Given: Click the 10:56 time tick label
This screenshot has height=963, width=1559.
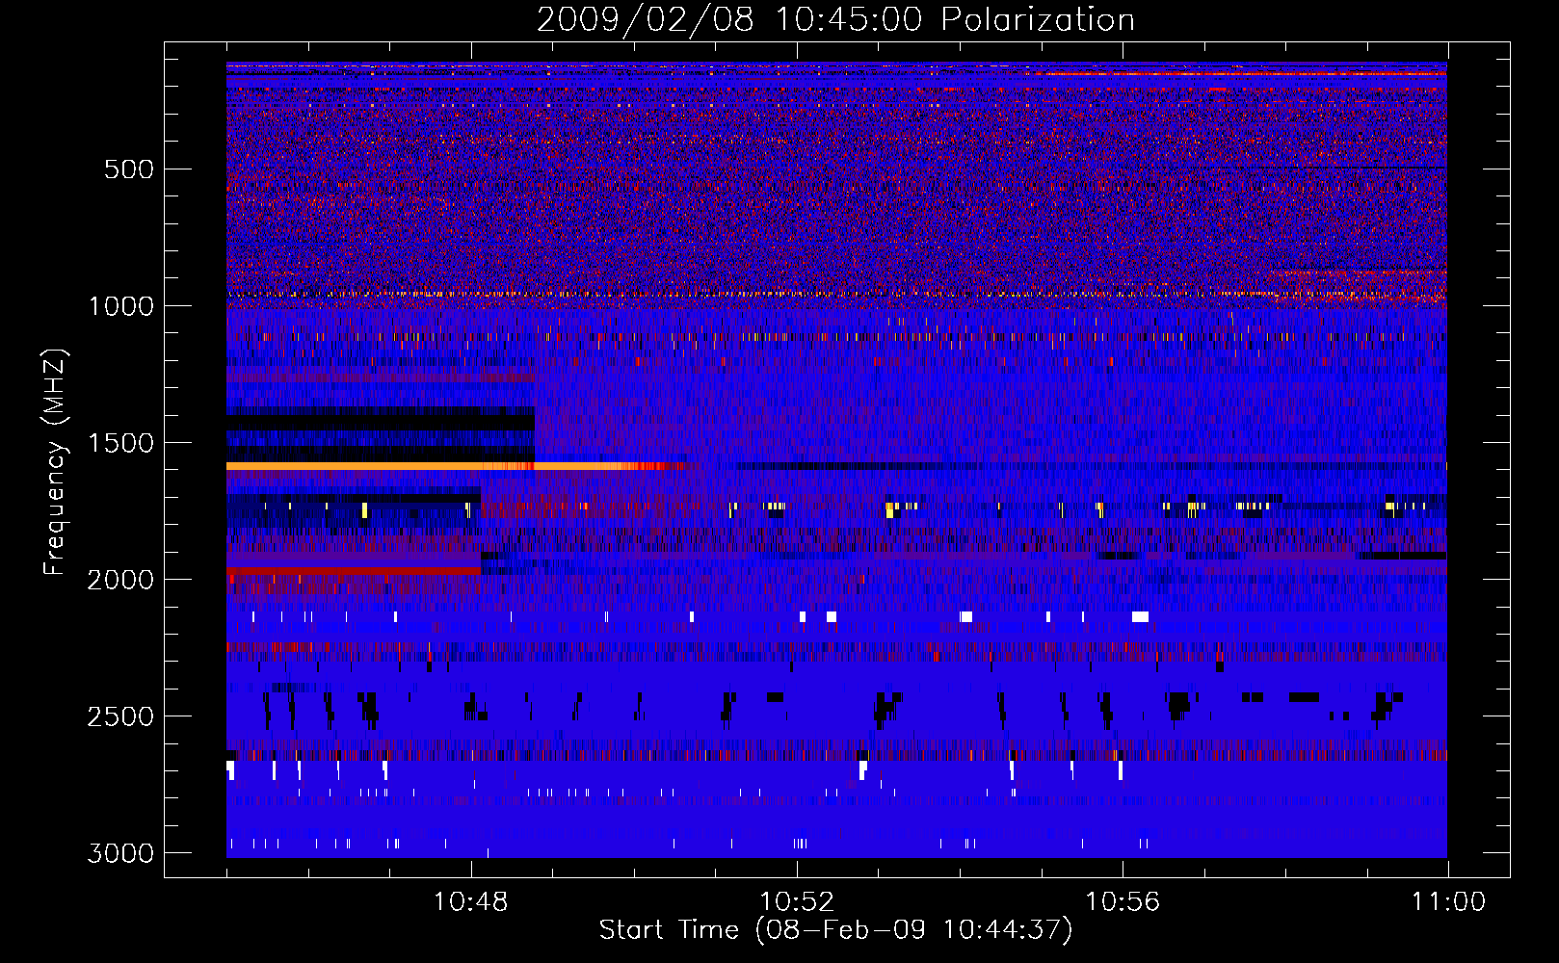Looking at the screenshot, I should (1123, 902).
